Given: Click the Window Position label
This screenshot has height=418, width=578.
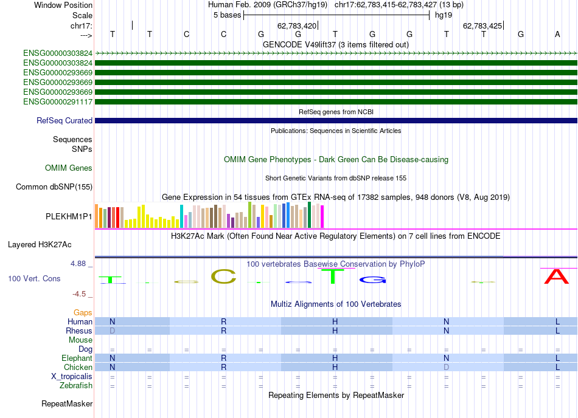Looking at the screenshot, I should [63, 5].
